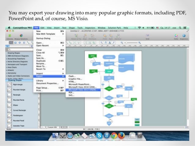Viewport: 195px width, 146px height.
Task: Click the Wi-Fi status icon
Action: [x=139, y=28]
